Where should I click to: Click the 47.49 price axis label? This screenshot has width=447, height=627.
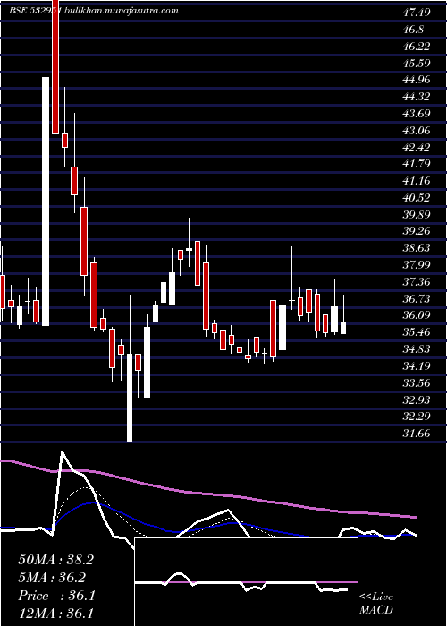pos(417,13)
